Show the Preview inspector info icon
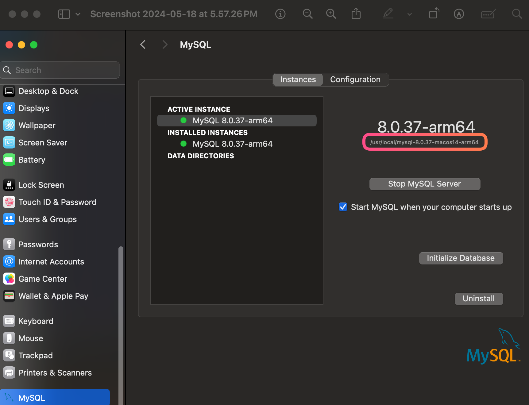 280,14
